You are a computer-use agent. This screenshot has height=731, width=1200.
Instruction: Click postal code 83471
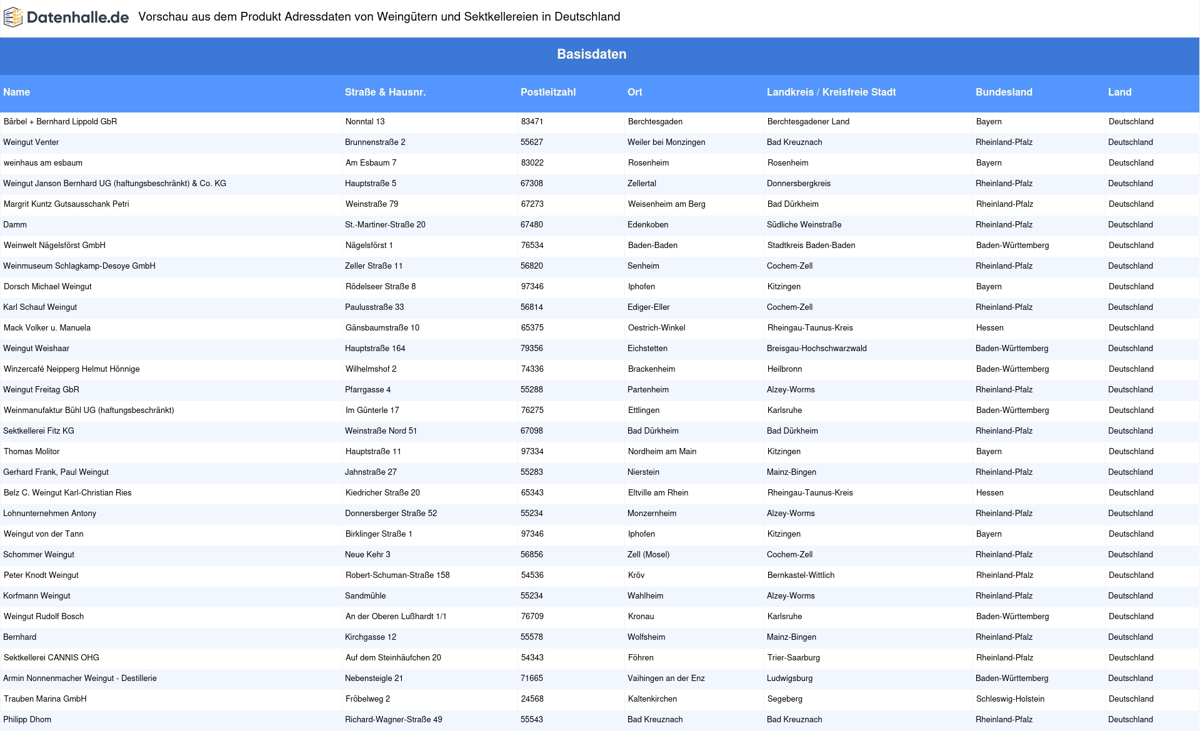532,122
